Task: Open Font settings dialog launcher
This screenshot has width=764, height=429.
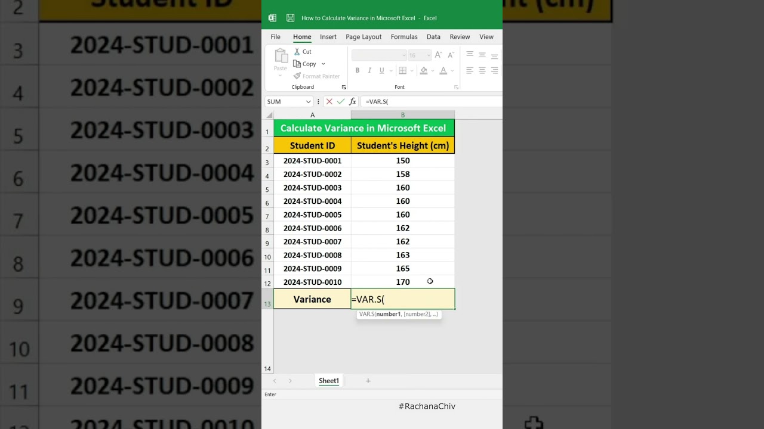Action: 457,87
